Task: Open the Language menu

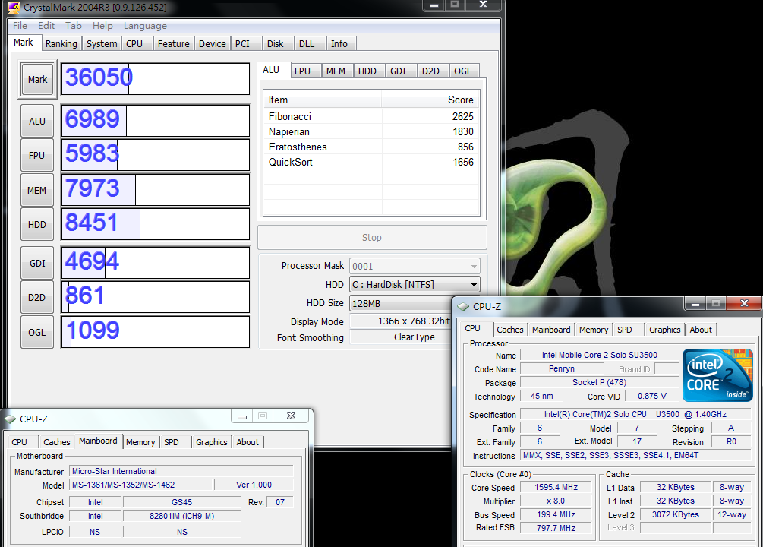Action: pos(145,26)
